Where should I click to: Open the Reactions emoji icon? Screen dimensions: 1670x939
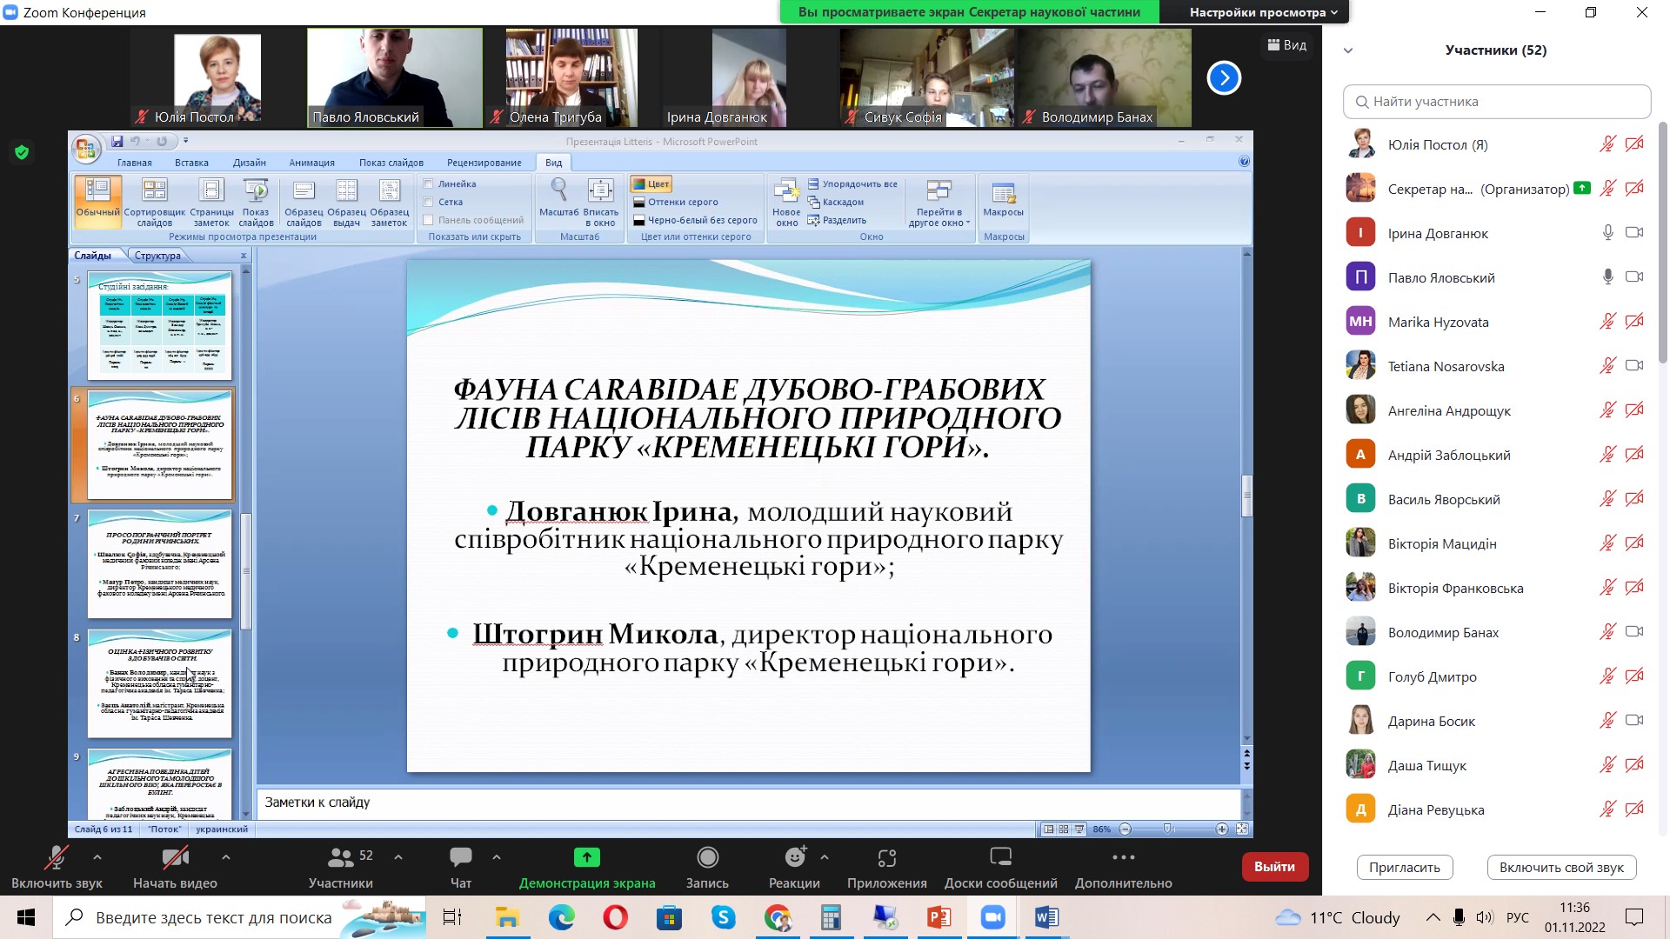pos(794,858)
